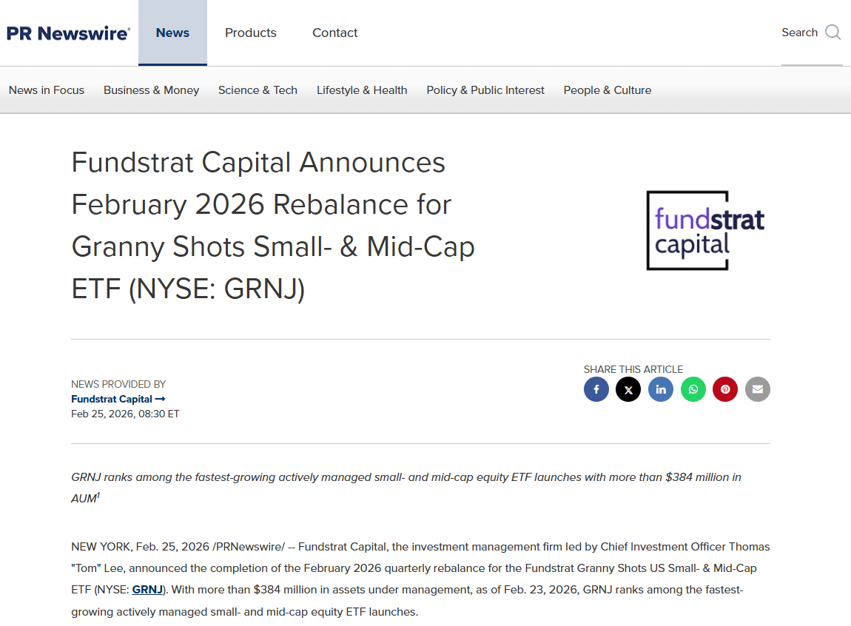Open Policy & Public Interest section
Image resolution: width=851 pixels, height=626 pixels.
485,90
